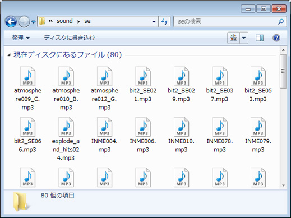The image size is (291, 218).
Task: Select the explode_and_hits024.mp3 file icon
Action: tap(66, 127)
